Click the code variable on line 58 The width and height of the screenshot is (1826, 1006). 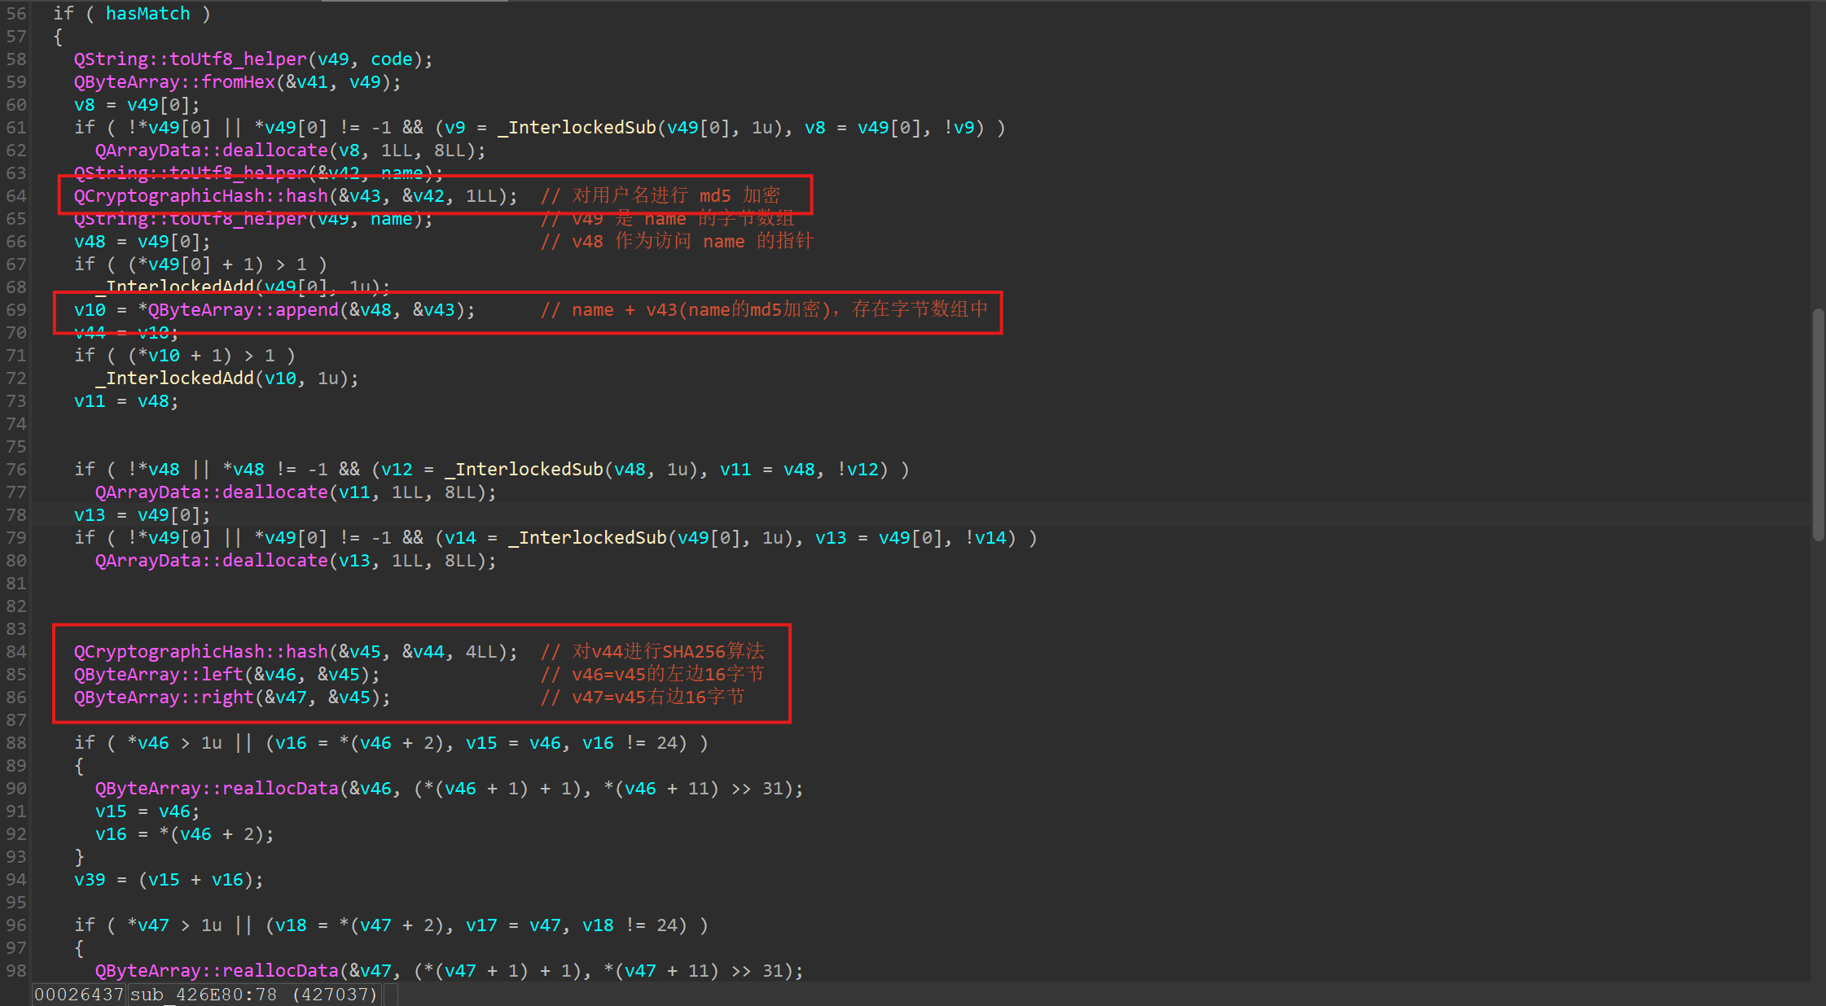[391, 59]
